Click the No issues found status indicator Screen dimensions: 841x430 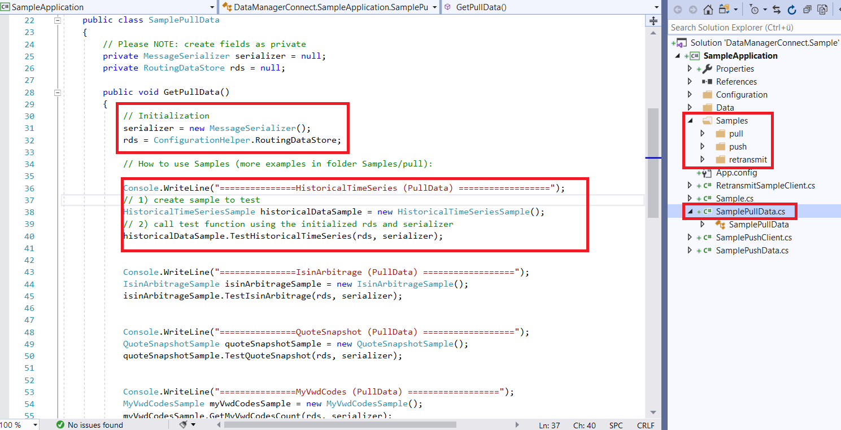(89, 425)
